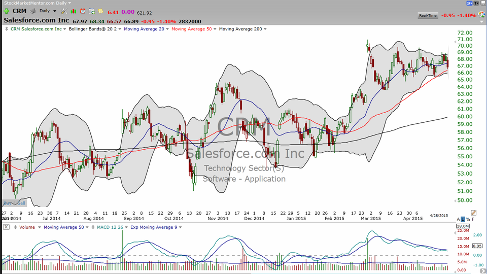This screenshot has width=487, height=274.
Task: Select the % percent scale option
Action: 468,219
